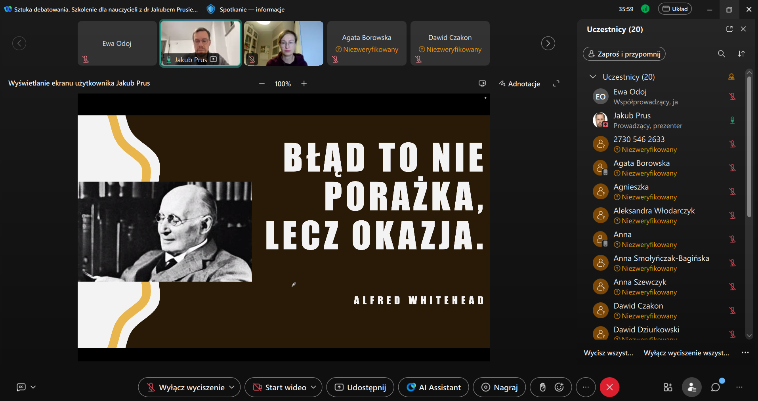Toggle the participants panel button
The height and width of the screenshot is (401, 758).
pos(691,387)
